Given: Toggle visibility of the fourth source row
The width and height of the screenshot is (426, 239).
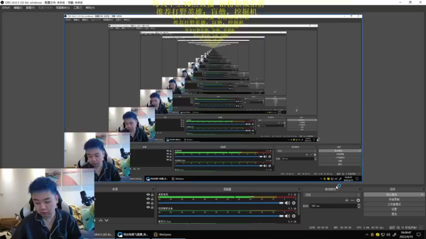Looking at the screenshot, I should (148, 207).
